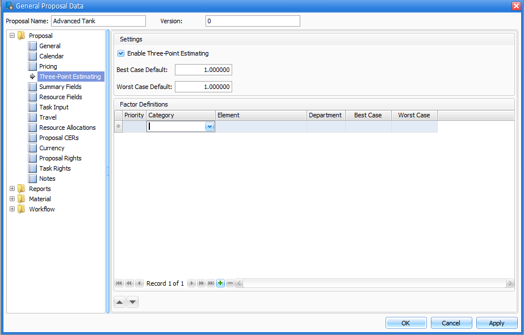524x335 pixels.
Task: Click the Apply button
Action: (x=496, y=323)
